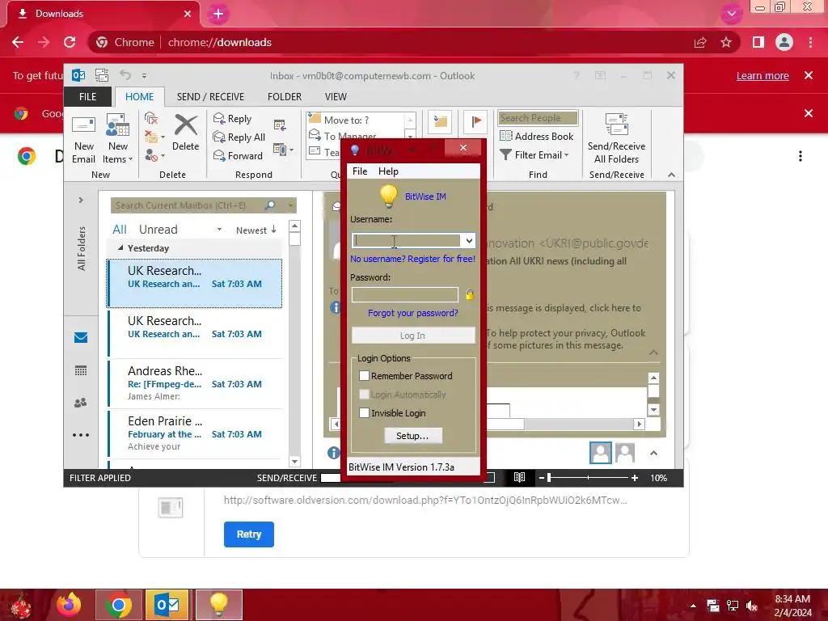Open New Items in Outlook ribbon
Image resolution: width=828 pixels, height=621 pixels.
pyautogui.click(x=118, y=139)
